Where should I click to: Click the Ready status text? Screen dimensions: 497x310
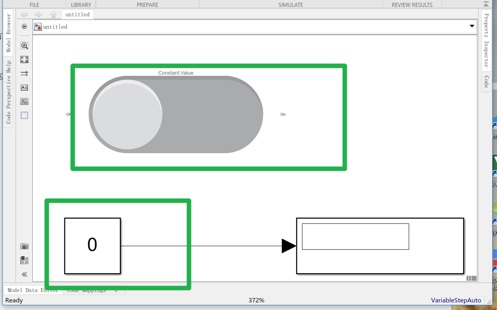[x=14, y=300]
